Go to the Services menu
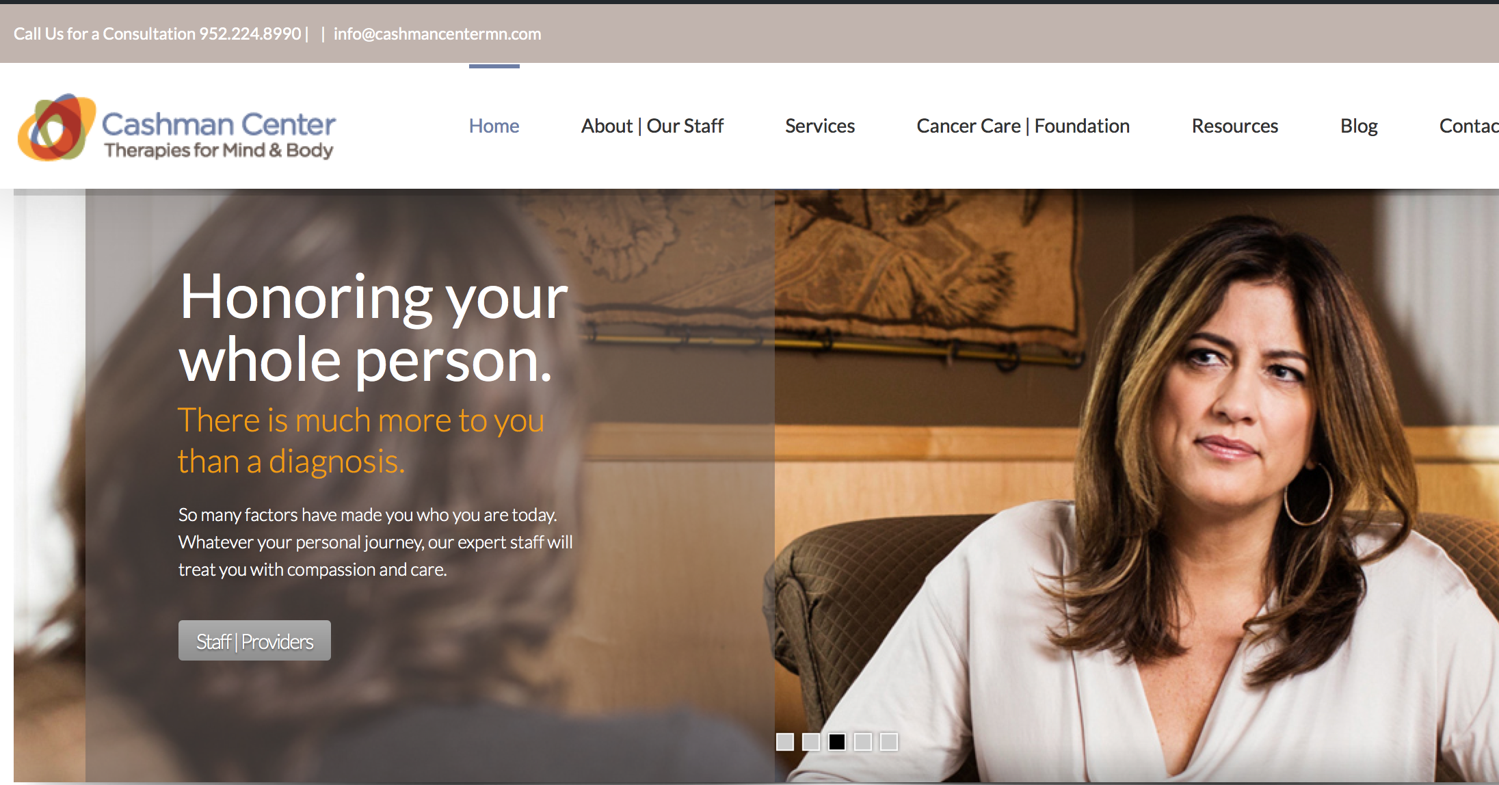 [x=820, y=126]
